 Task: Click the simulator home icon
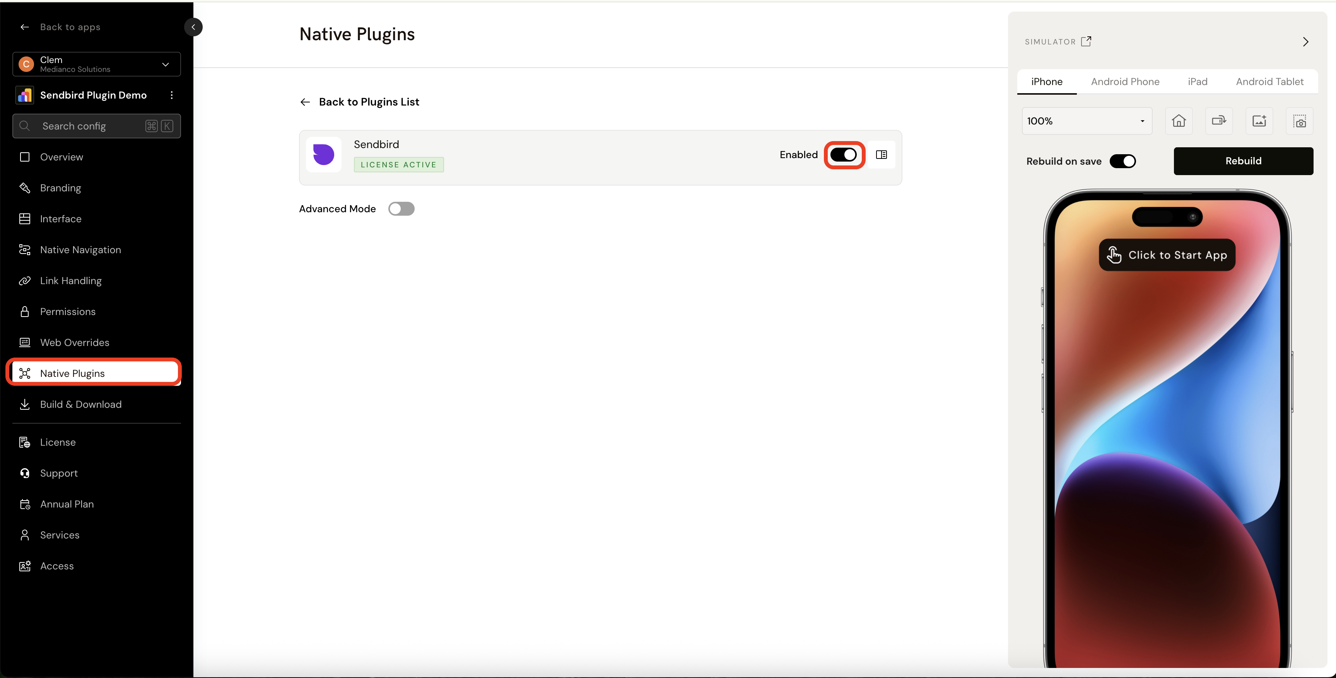(x=1178, y=121)
